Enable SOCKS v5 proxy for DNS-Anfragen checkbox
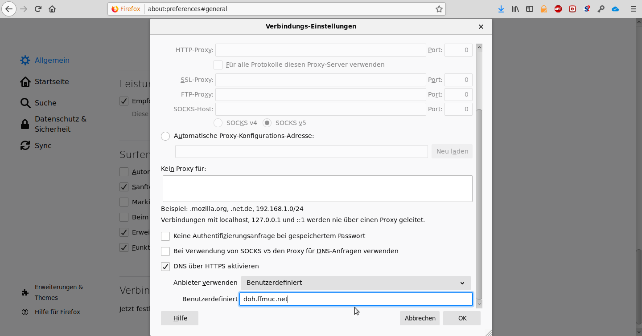The height and width of the screenshot is (336, 642). pyautogui.click(x=165, y=251)
